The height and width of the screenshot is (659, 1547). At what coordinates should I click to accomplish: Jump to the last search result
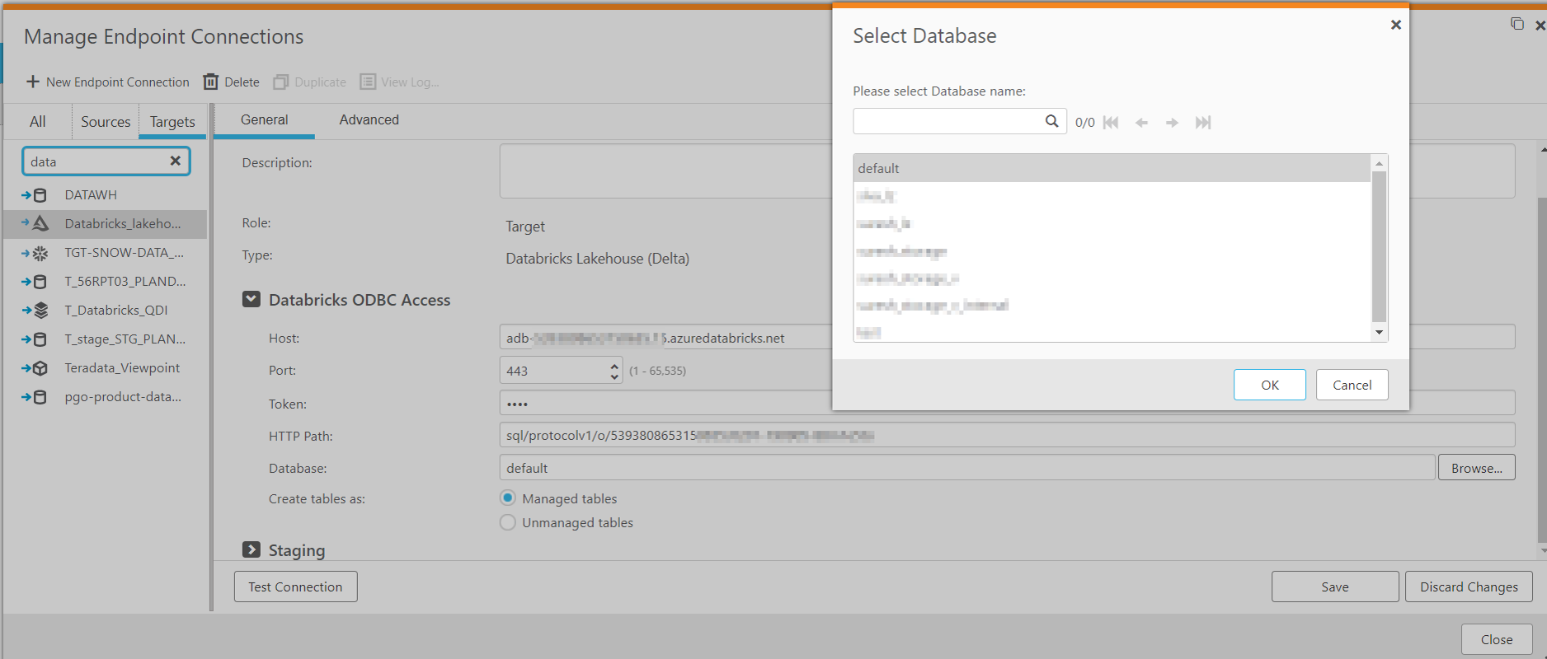(1203, 123)
